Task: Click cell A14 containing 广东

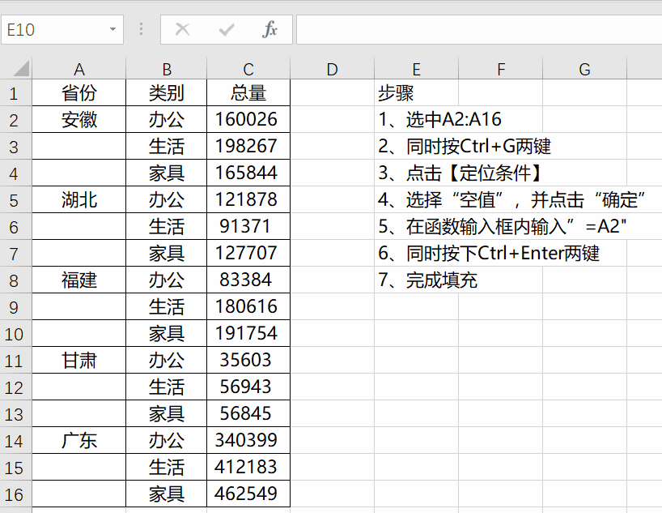Action: coord(79,441)
